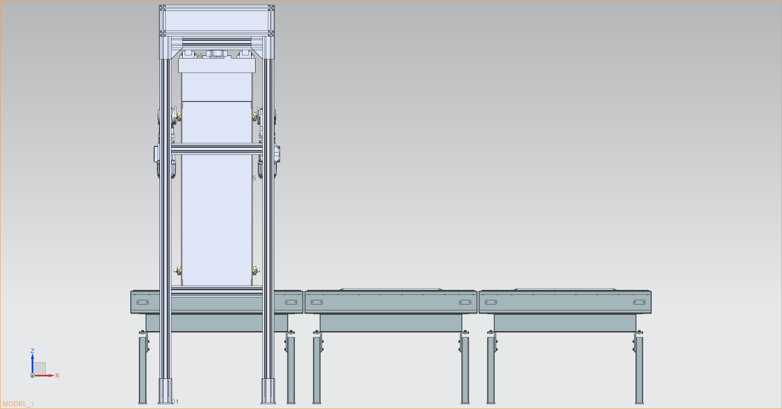Viewport: 782px width, 409px height.
Task: Select the MODEL_1 view name label
Action: 19,404
